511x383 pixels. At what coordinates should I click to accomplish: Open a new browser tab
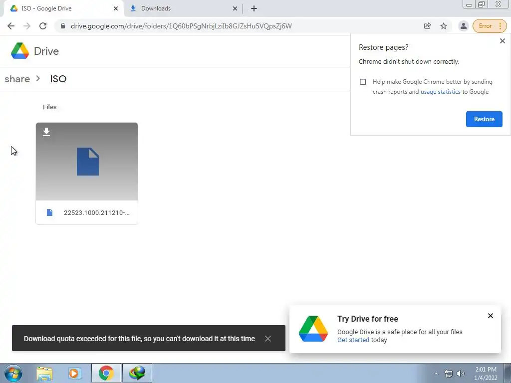254,8
